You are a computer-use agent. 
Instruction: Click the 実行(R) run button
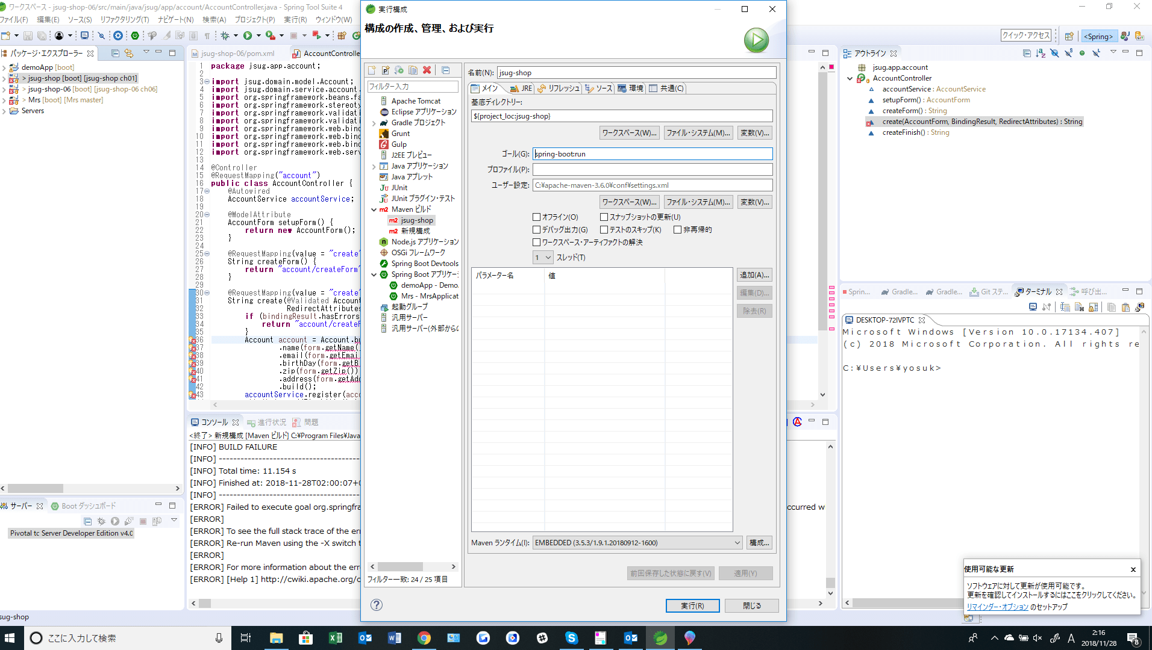[692, 606]
